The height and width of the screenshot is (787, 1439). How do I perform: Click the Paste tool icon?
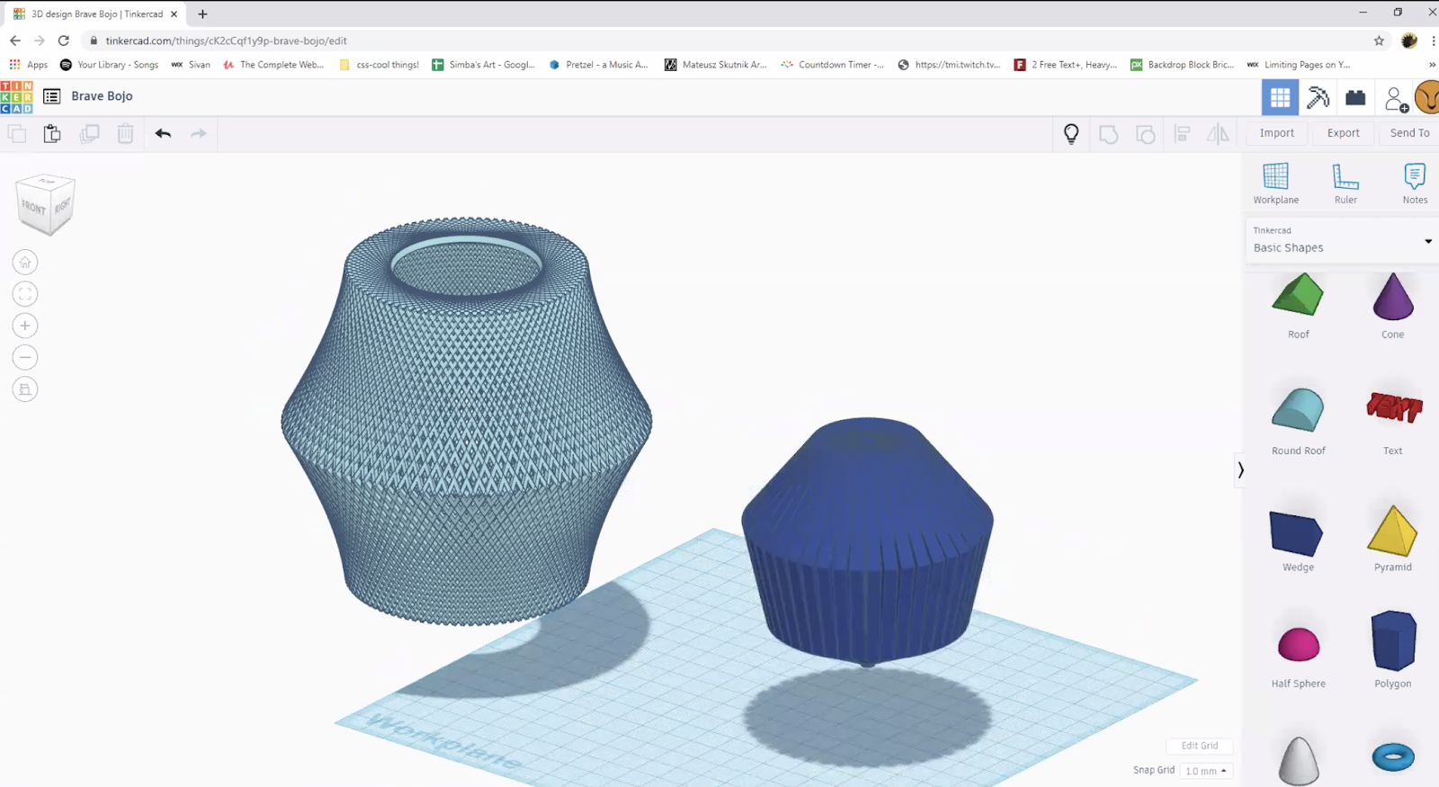tap(52, 133)
